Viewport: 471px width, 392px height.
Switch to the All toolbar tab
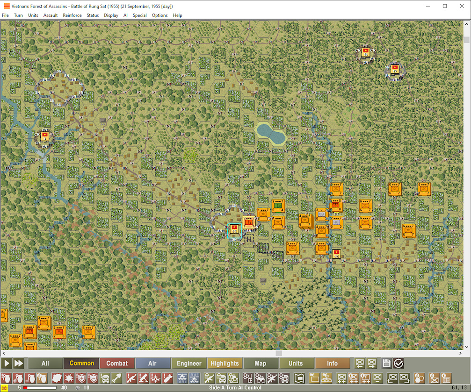45,363
